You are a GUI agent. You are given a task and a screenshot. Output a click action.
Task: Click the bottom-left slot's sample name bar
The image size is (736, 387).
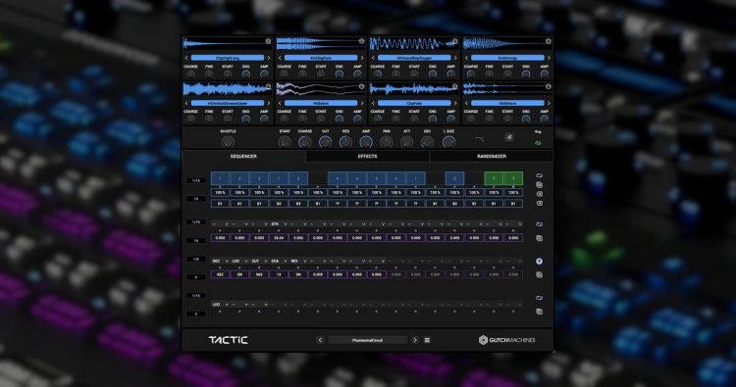pyautogui.click(x=228, y=103)
